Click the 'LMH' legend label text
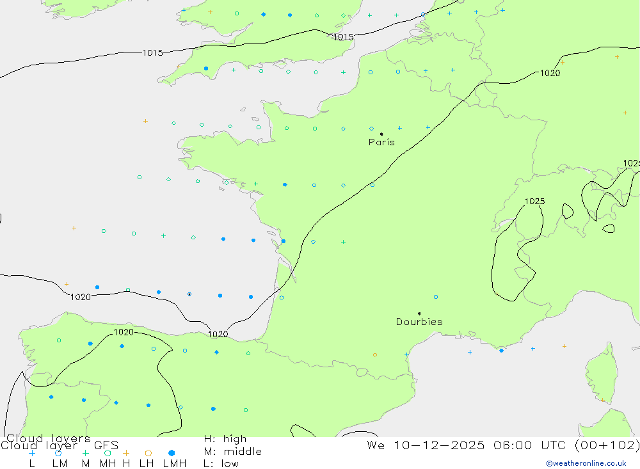This screenshot has width=640, height=469. click(175, 464)
